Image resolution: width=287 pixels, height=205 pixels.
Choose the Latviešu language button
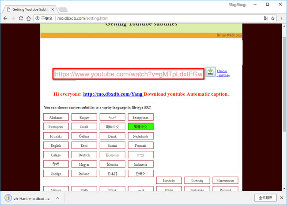tap(169, 180)
